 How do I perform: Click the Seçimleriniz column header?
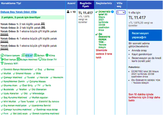[x=104, y=3]
